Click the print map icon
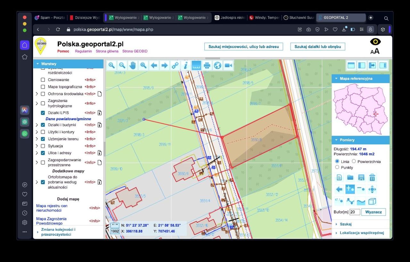 tap(207, 65)
